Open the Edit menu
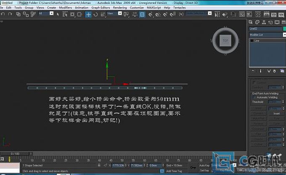The image size is (286, 175). point(8,8)
